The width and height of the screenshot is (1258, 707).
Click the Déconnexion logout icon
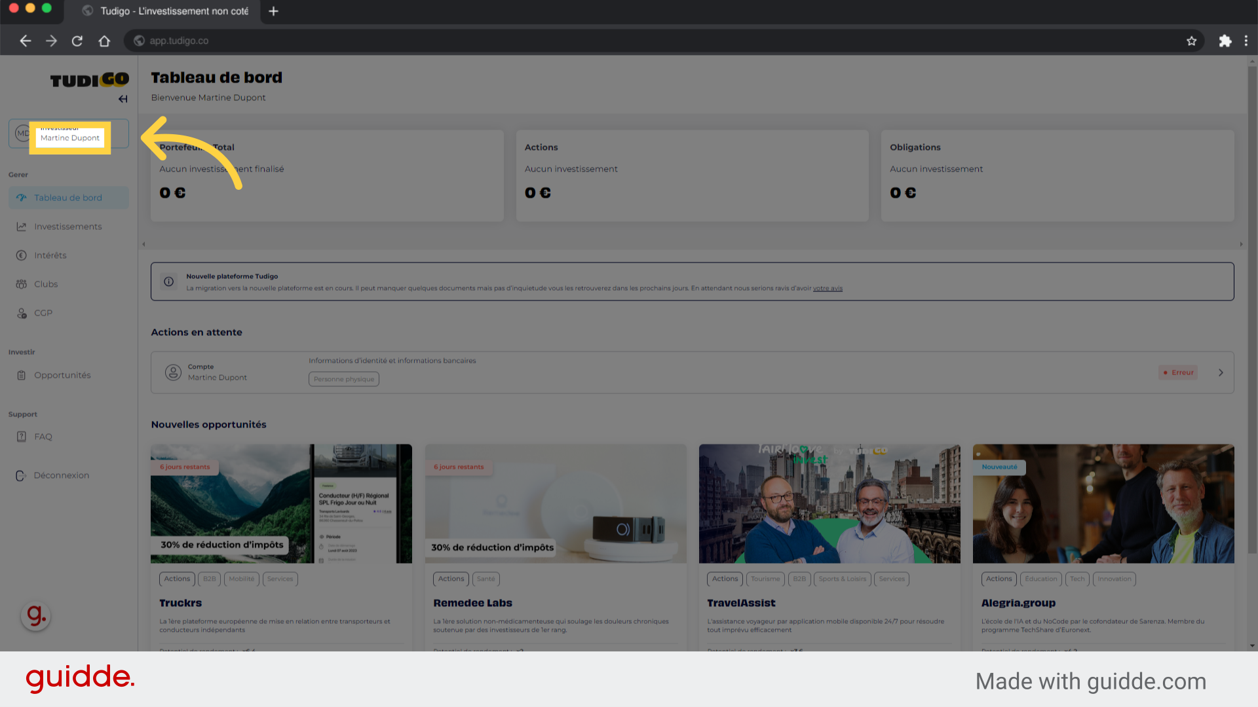click(21, 476)
